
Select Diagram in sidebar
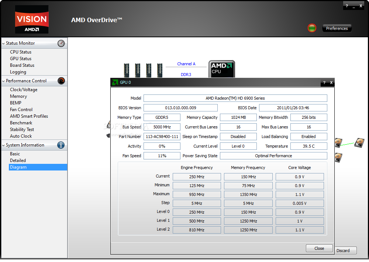38,167
